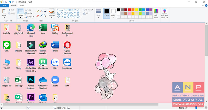Screen dimensions: 208x110
Task: Pick the Down arrow shape
Action: (x=58, y=17)
